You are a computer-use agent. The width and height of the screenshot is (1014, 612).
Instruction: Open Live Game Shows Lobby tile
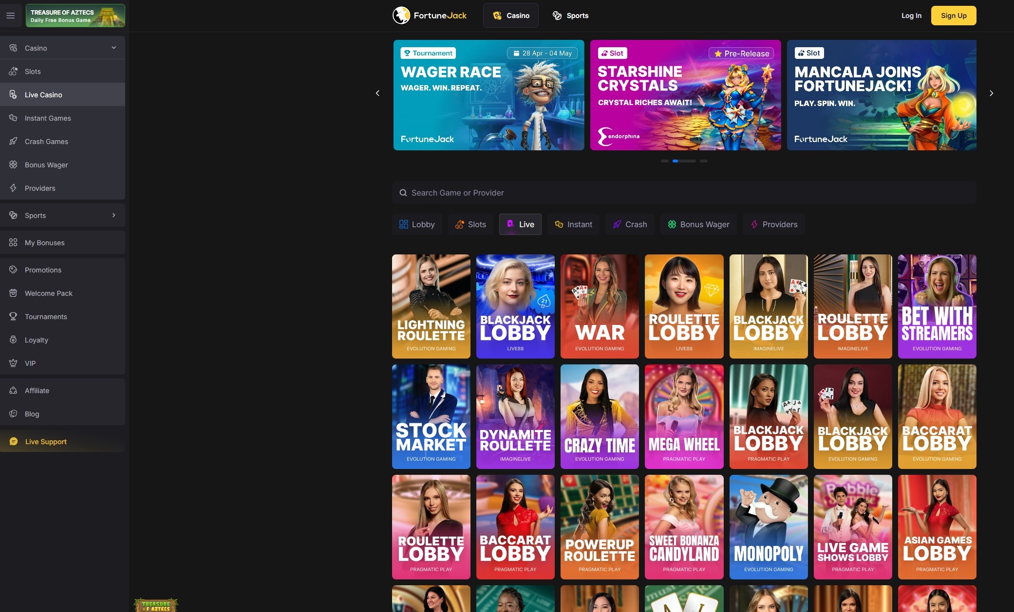[x=853, y=527]
